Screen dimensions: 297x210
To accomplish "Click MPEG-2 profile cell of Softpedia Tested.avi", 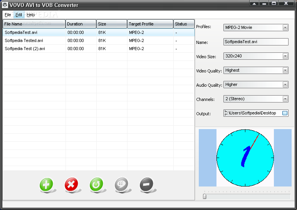I will 136,40.
